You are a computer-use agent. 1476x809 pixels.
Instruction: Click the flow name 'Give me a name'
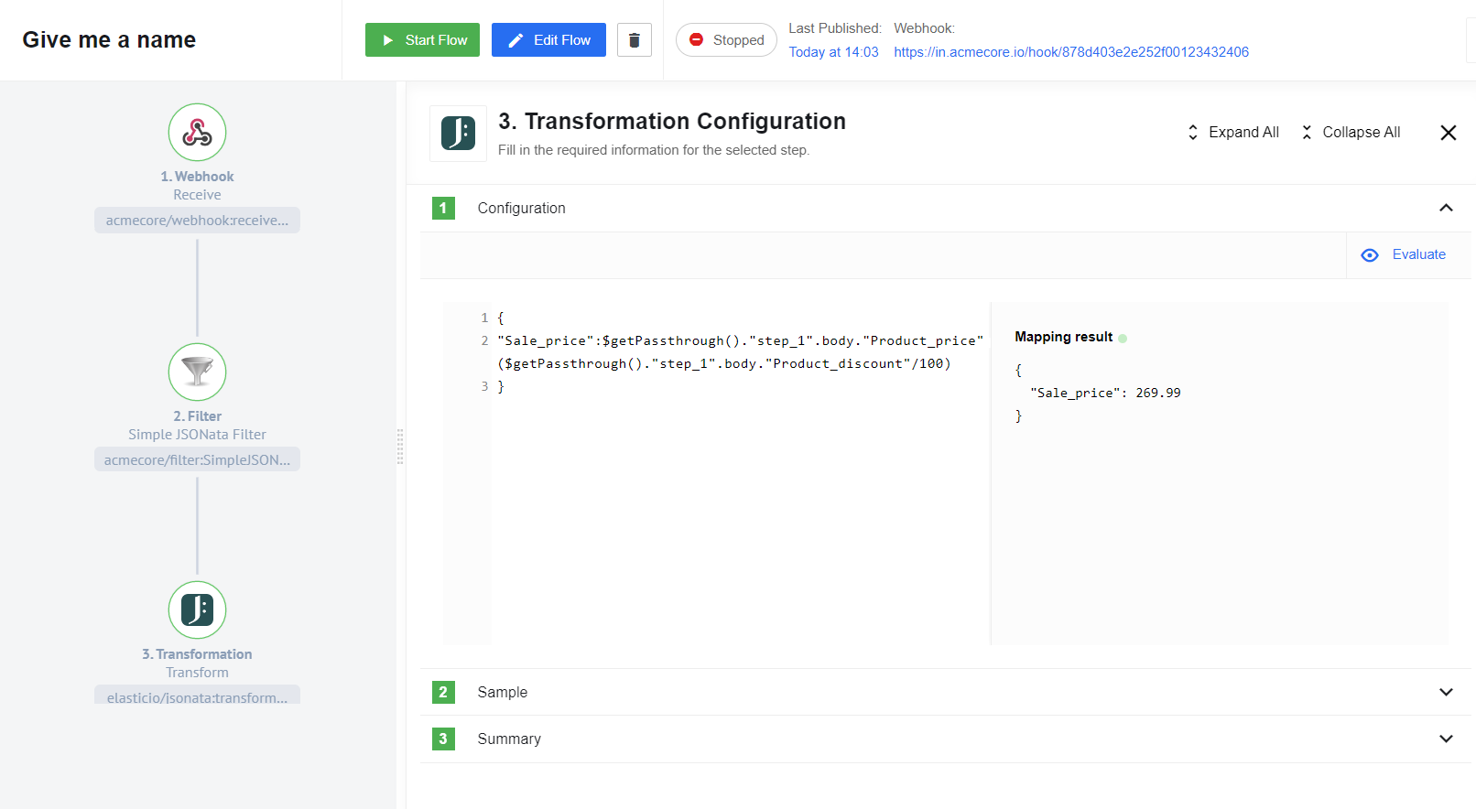109,39
